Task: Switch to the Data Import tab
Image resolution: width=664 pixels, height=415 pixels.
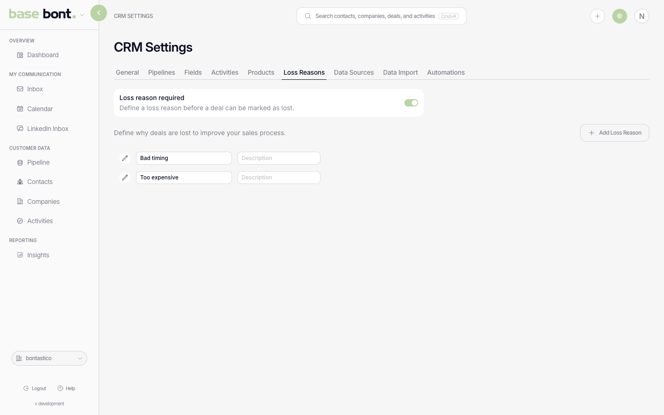Action: click(x=400, y=72)
